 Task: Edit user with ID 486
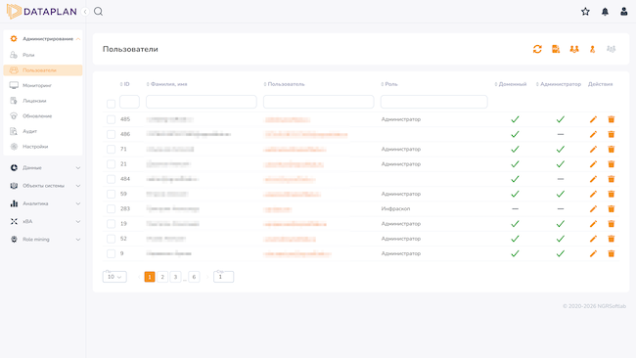(593, 134)
